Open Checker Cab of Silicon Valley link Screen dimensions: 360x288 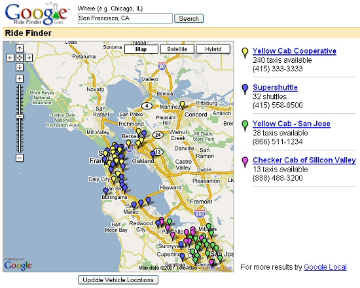pos(304,160)
